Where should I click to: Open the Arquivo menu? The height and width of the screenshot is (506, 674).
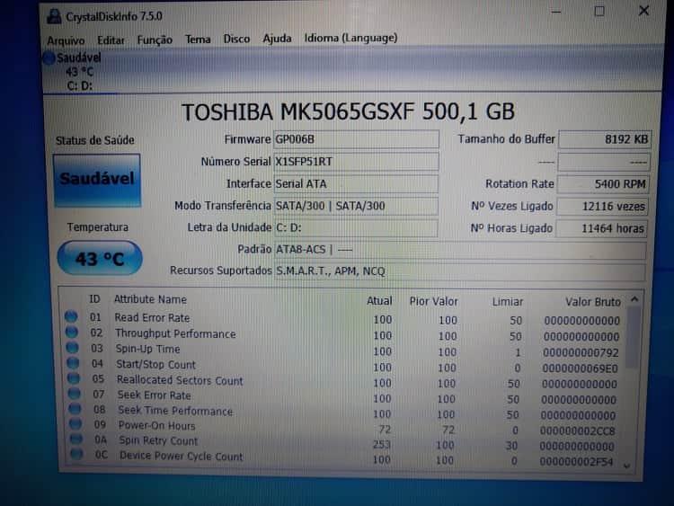pyautogui.click(x=66, y=40)
